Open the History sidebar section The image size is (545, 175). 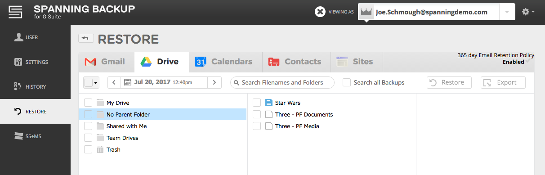click(35, 86)
